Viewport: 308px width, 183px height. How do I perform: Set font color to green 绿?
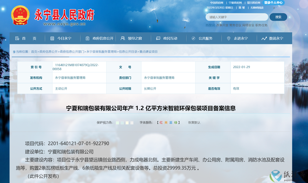coord(176,122)
